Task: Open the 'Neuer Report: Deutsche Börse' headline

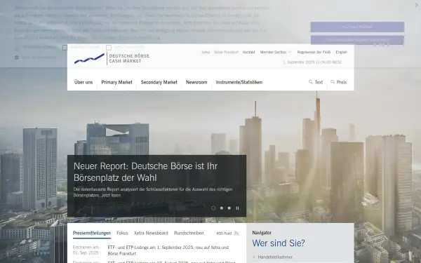Action: [x=145, y=172]
